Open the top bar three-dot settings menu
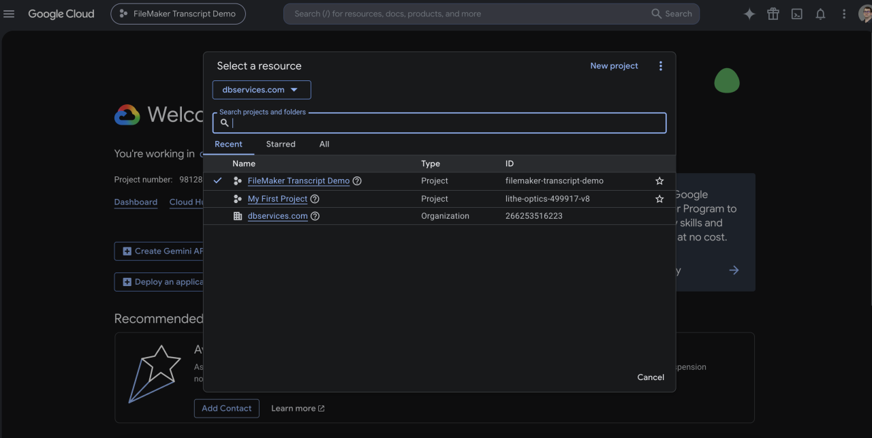This screenshot has width=872, height=438. tap(844, 14)
